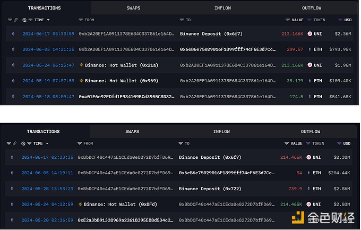Screen dimensions: 361x230
Task: Open the USD filter in the lower table
Action: click(x=339, y=143)
